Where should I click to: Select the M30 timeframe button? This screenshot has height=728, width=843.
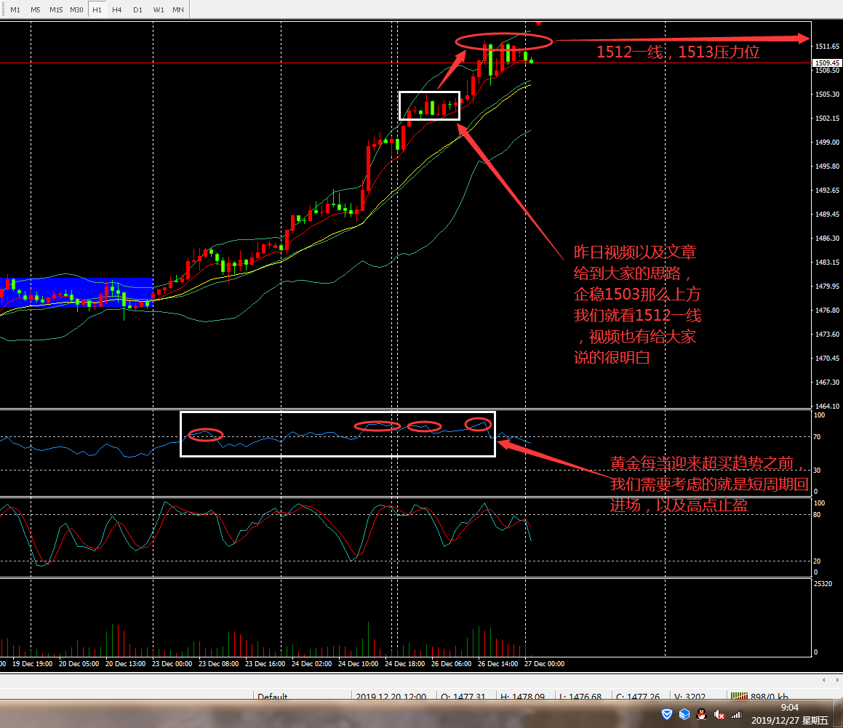(x=76, y=9)
